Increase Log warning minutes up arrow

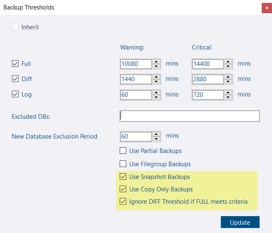click(x=156, y=92)
